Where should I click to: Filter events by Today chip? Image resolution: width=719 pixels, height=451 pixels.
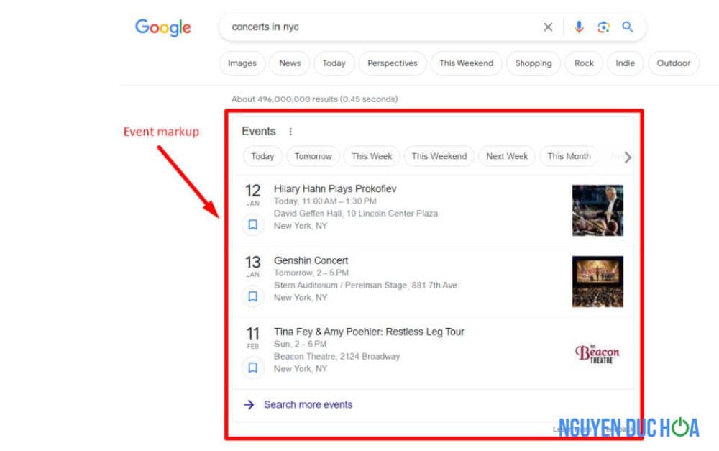pos(262,157)
